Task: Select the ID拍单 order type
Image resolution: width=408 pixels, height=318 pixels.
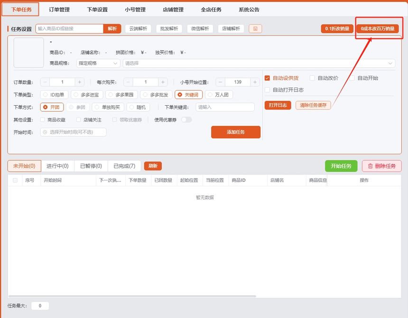Action: pyautogui.click(x=54, y=95)
